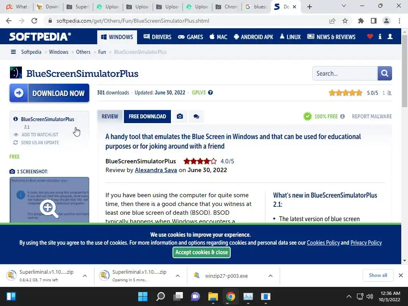Open NEWS & REVIEWS section
The image size is (408, 306).
click(331, 37)
